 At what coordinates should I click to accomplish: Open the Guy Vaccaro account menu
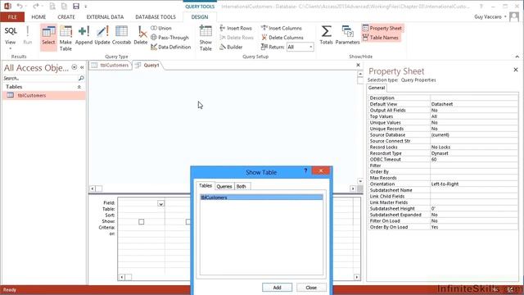(x=490, y=16)
